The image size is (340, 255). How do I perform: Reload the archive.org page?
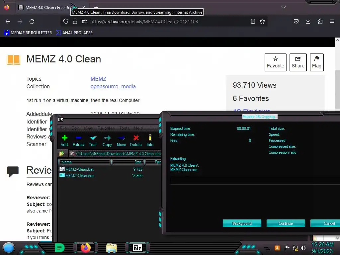point(32,22)
